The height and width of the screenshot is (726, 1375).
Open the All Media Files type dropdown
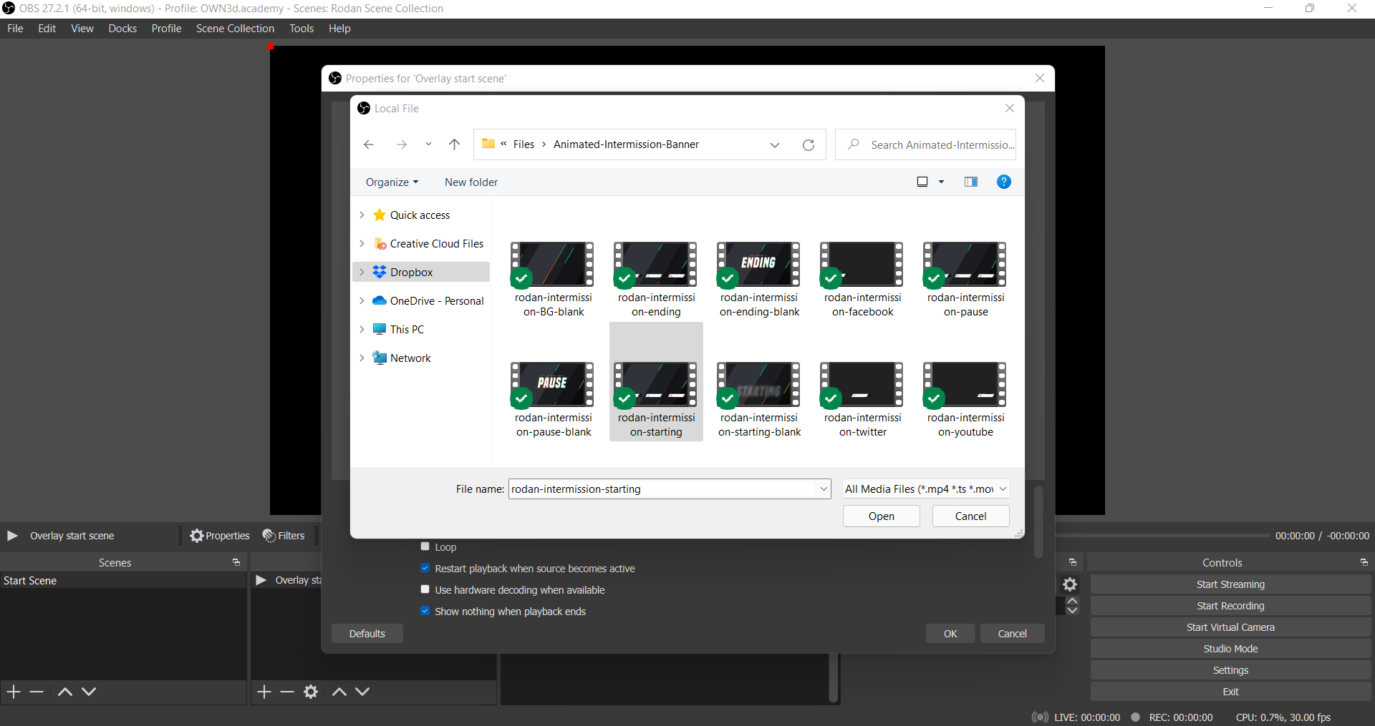pos(926,489)
